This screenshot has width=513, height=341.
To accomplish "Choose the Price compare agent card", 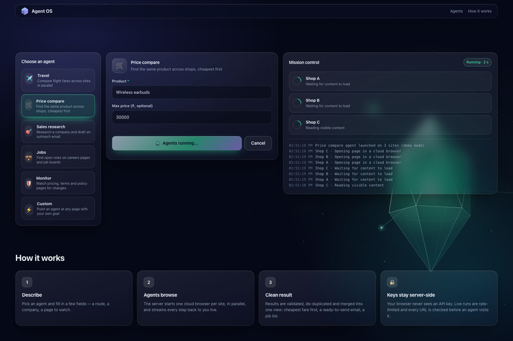I will click(x=58, y=105).
